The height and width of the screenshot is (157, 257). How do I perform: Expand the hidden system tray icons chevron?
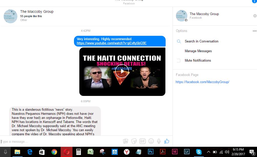[x=208, y=152]
